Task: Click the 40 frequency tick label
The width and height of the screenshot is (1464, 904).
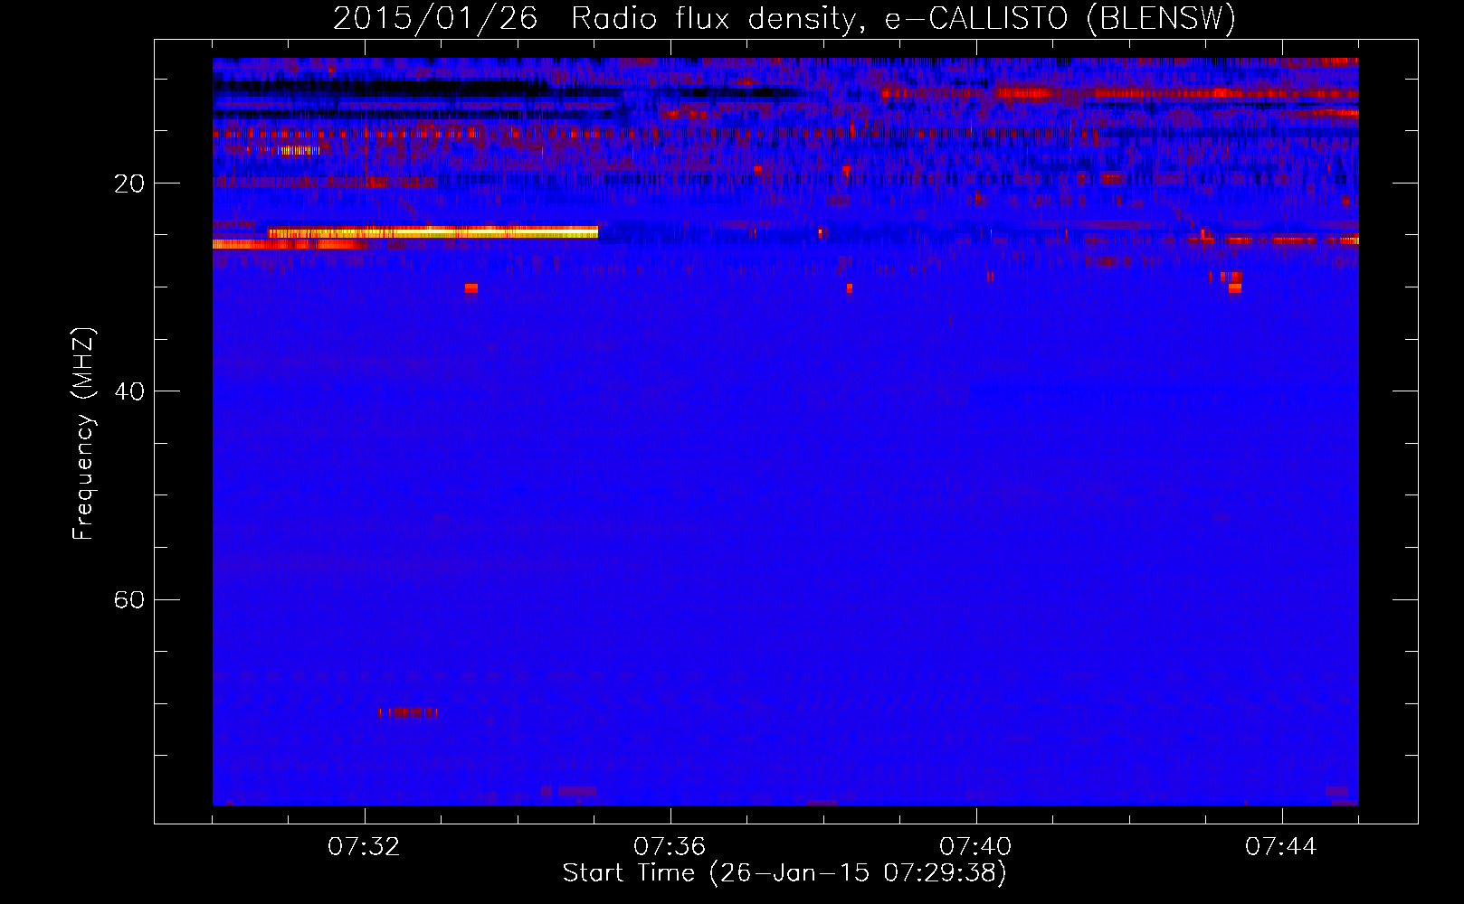Action: pos(129,391)
